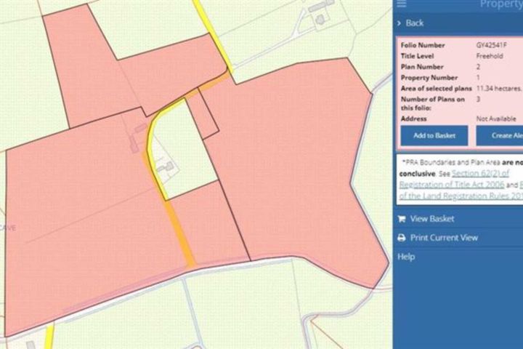This screenshot has height=349, width=523.
Task: Click the folio number value GY42541F
Action: coord(492,45)
